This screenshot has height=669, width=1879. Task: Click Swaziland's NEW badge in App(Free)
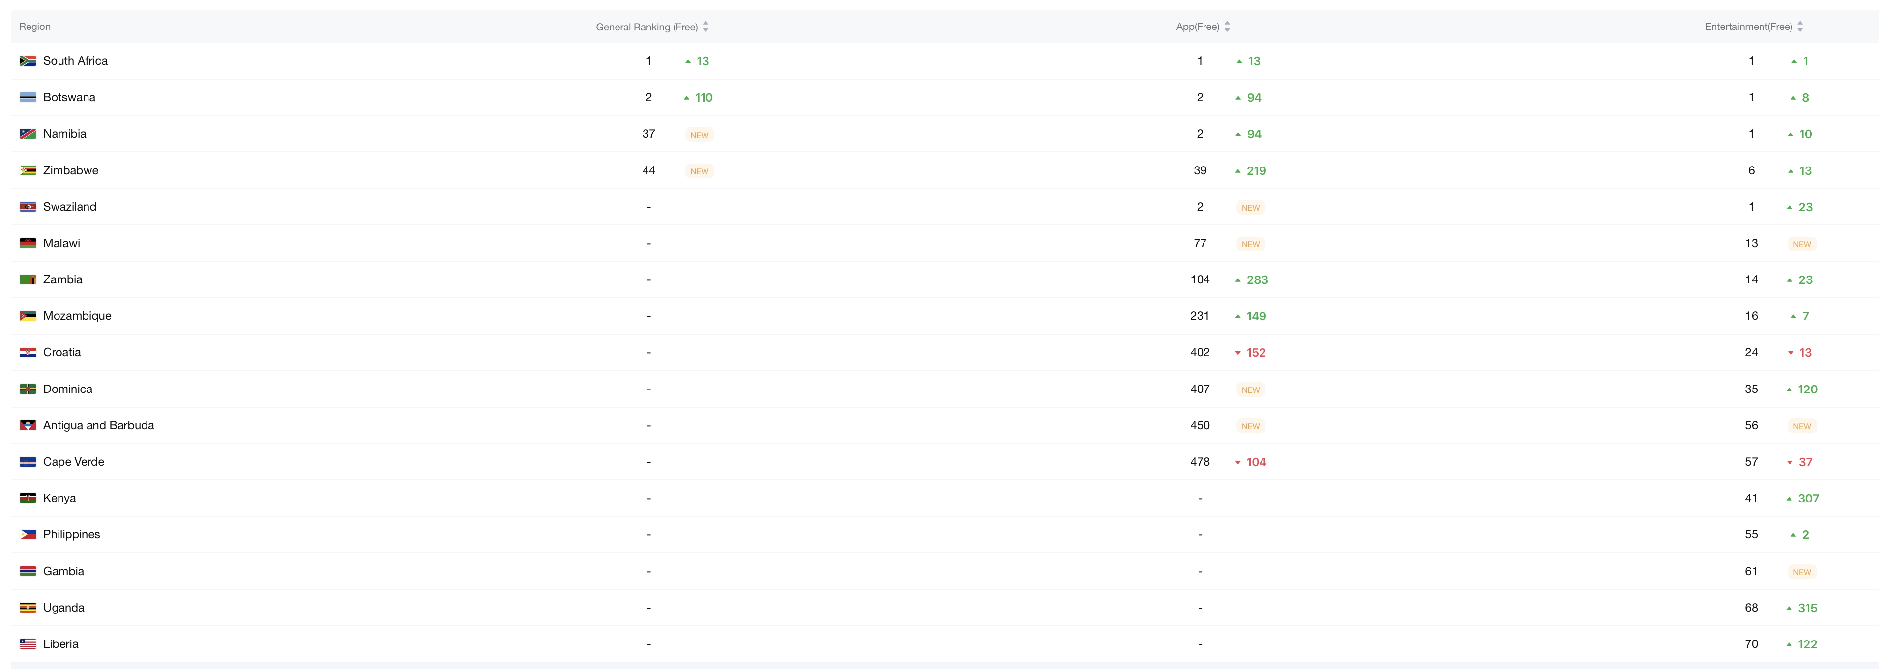click(x=1250, y=208)
